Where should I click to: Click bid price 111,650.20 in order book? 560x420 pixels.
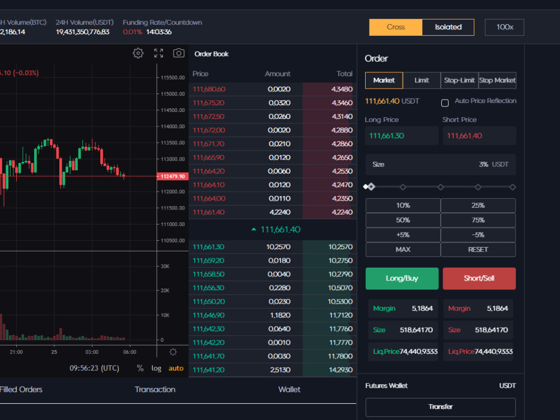(209, 302)
